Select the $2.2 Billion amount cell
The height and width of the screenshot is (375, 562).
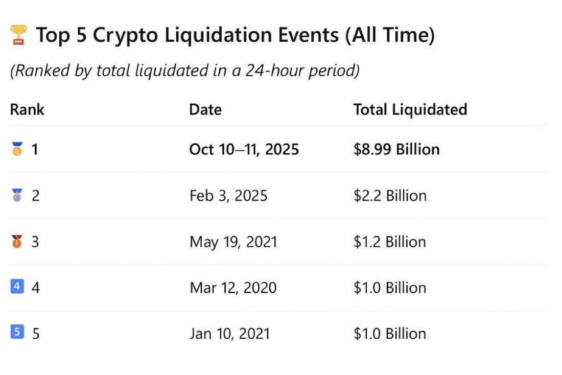tap(390, 196)
